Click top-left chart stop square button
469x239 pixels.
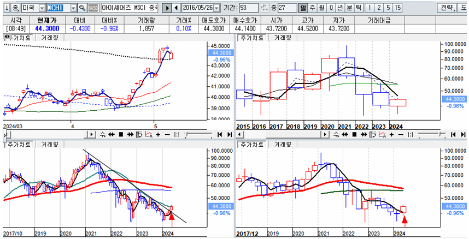(121, 134)
